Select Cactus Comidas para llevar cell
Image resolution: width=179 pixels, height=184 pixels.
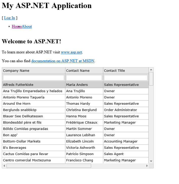click(34, 154)
